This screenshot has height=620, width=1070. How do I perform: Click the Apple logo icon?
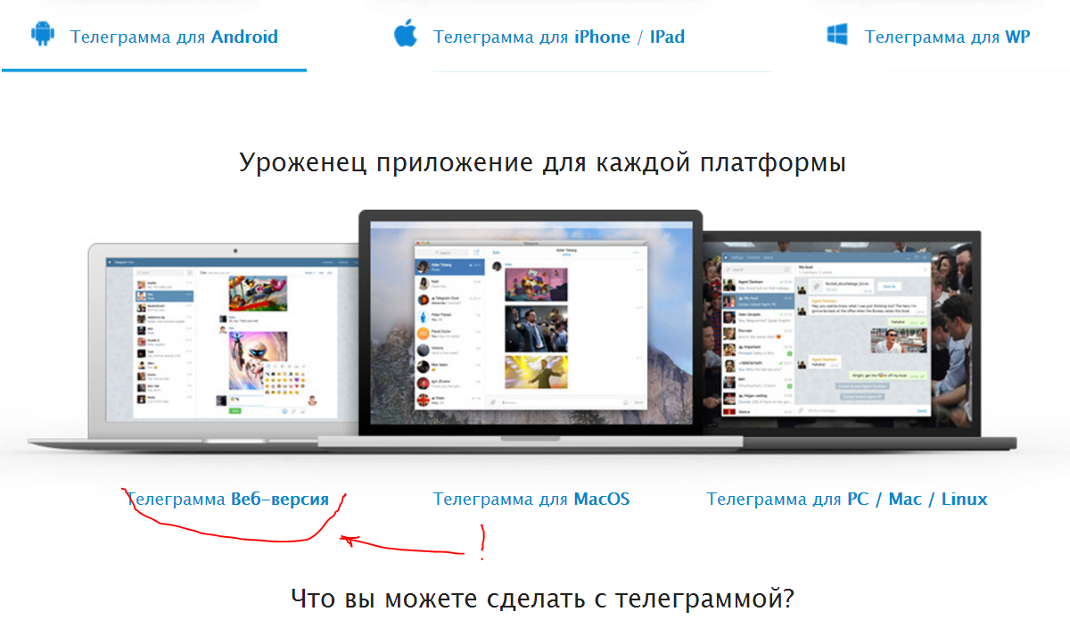tap(406, 34)
